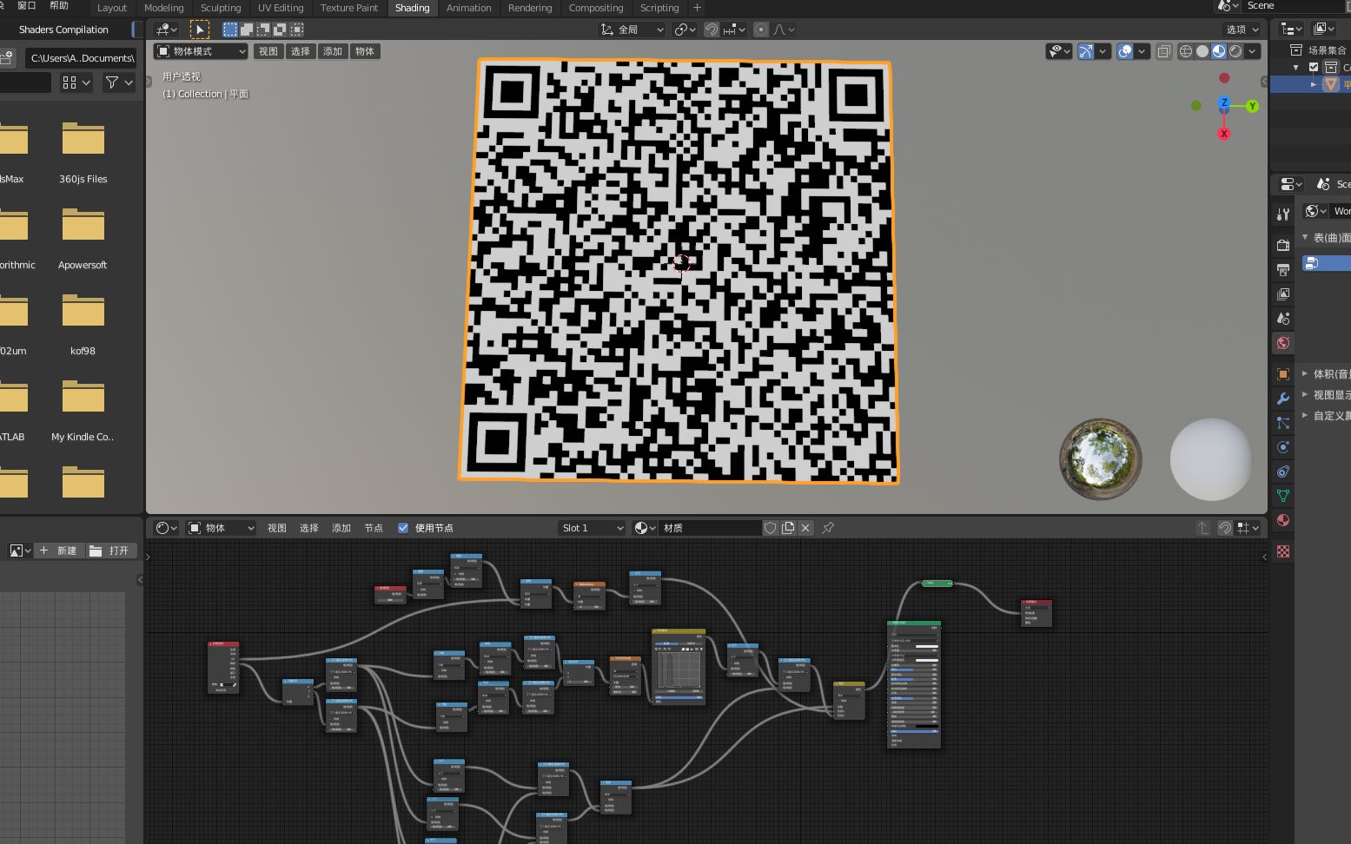Select the Tweak tool in viewport toolbar
This screenshot has height=844, width=1351.
(x=200, y=29)
